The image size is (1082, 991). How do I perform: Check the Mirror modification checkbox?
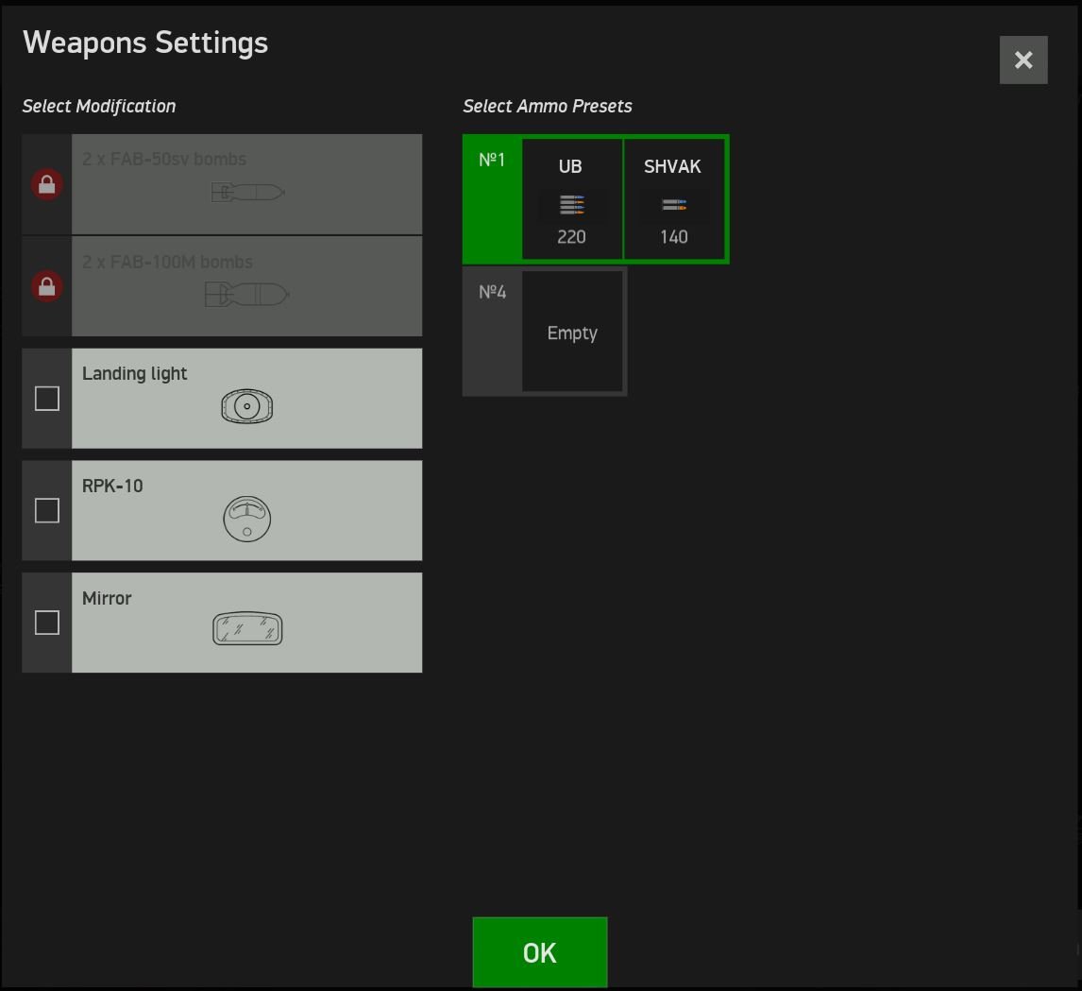(47, 624)
